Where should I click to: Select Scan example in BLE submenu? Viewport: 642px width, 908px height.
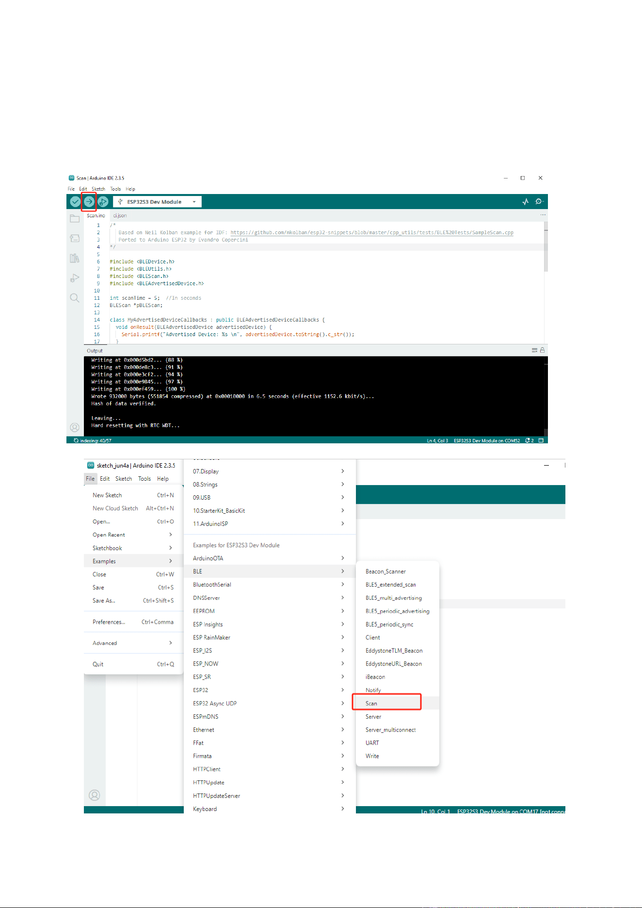pyautogui.click(x=398, y=703)
